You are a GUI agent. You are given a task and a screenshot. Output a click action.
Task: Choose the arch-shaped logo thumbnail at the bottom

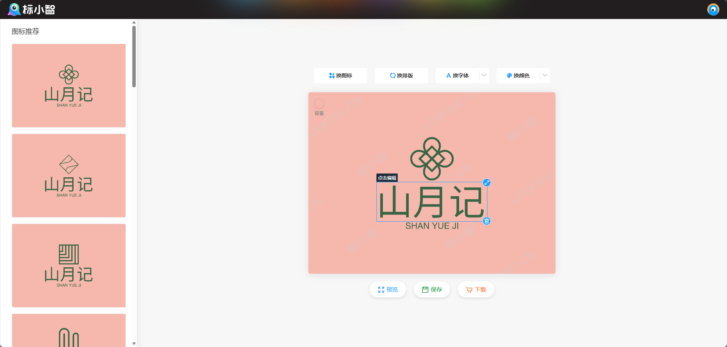click(69, 330)
